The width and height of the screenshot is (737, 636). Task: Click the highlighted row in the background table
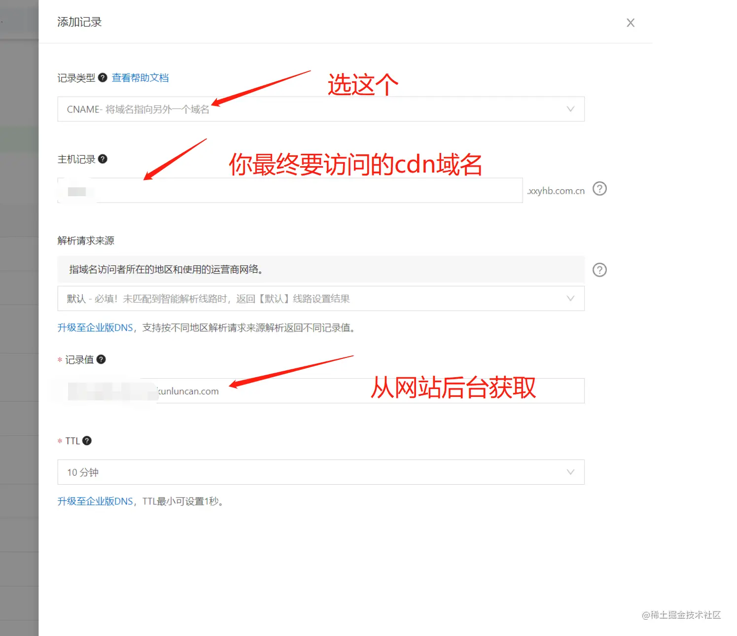19,139
